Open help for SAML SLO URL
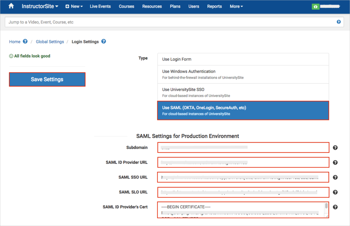The width and height of the screenshot is (350, 226). (x=335, y=192)
